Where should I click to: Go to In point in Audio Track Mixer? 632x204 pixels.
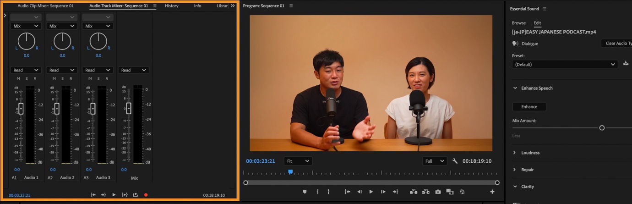93,195
